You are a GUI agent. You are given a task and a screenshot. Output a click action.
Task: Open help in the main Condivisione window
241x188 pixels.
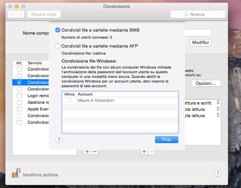(218, 174)
